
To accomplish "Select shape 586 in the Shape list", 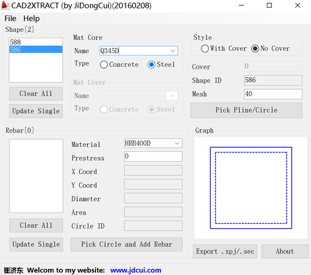I will click(x=36, y=49).
